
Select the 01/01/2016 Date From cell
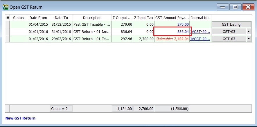point(38,31)
